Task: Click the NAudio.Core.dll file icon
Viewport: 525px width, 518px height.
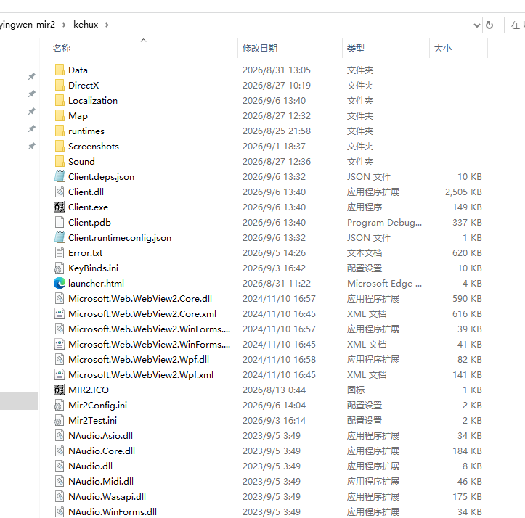Action: [x=60, y=451]
